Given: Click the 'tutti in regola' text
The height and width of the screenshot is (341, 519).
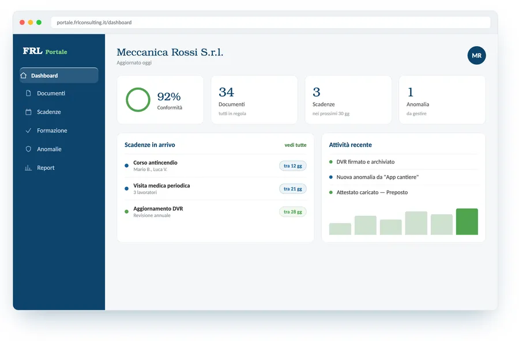Looking at the screenshot, I should [x=232, y=113].
